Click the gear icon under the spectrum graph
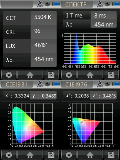 [x=69, y=75]
